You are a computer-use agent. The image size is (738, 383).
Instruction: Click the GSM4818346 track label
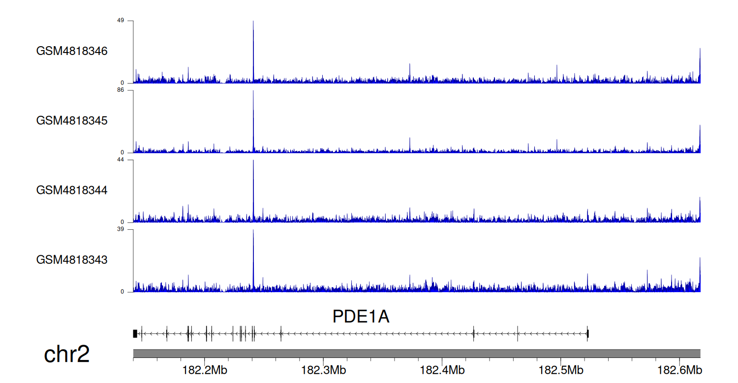72,51
